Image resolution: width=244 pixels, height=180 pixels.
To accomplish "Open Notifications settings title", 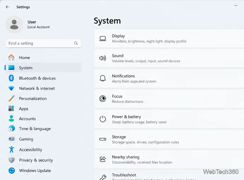I will click(x=123, y=76).
